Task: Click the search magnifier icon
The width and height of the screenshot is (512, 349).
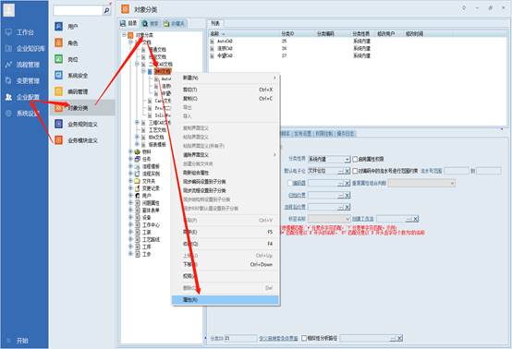Action: tap(107, 11)
